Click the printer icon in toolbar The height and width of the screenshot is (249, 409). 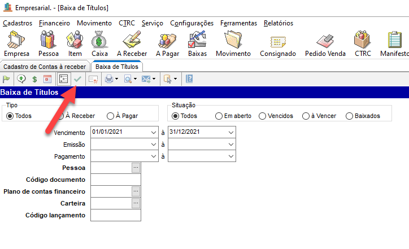(108, 79)
